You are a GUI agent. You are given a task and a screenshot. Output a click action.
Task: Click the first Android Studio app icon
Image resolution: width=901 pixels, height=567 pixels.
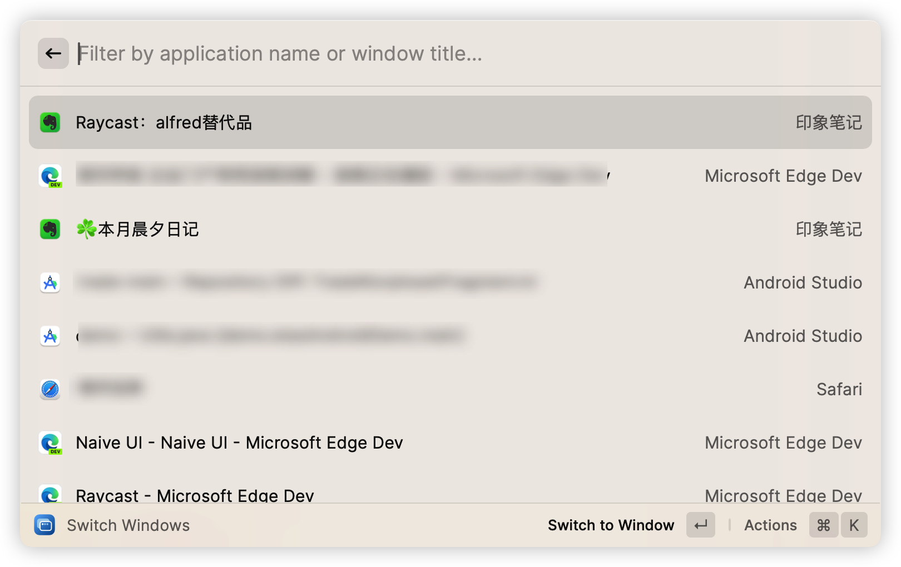point(50,282)
